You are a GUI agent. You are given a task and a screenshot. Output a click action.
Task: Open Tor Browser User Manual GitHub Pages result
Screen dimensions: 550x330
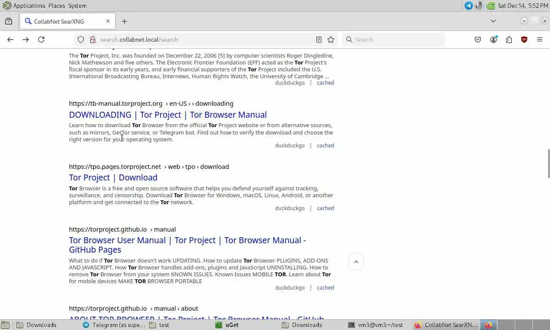[x=187, y=245]
